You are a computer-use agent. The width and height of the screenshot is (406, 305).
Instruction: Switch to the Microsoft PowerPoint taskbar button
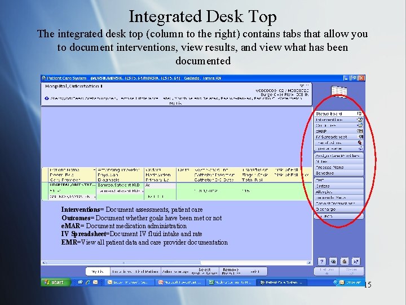point(181,282)
